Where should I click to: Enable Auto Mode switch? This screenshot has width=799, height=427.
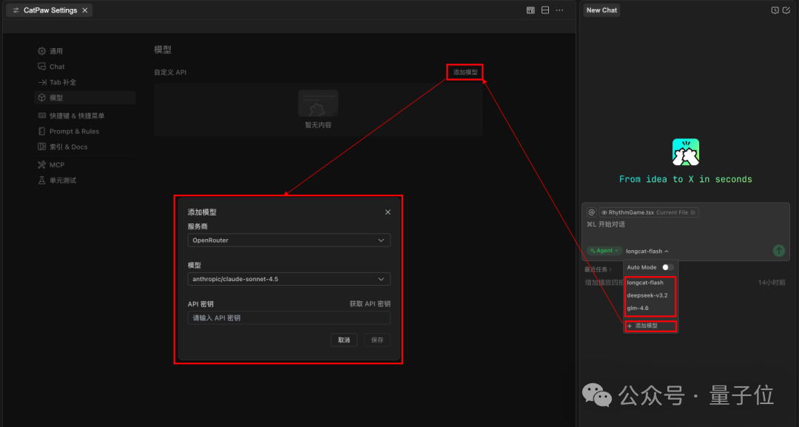668,267
